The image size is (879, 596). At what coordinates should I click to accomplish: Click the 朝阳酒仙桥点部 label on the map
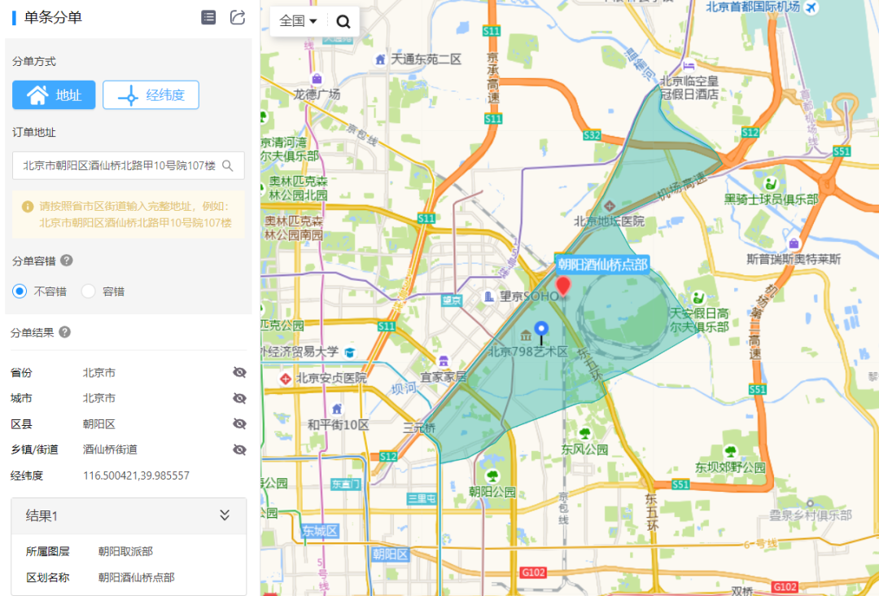pyautogui.click(x=603, y=264)
